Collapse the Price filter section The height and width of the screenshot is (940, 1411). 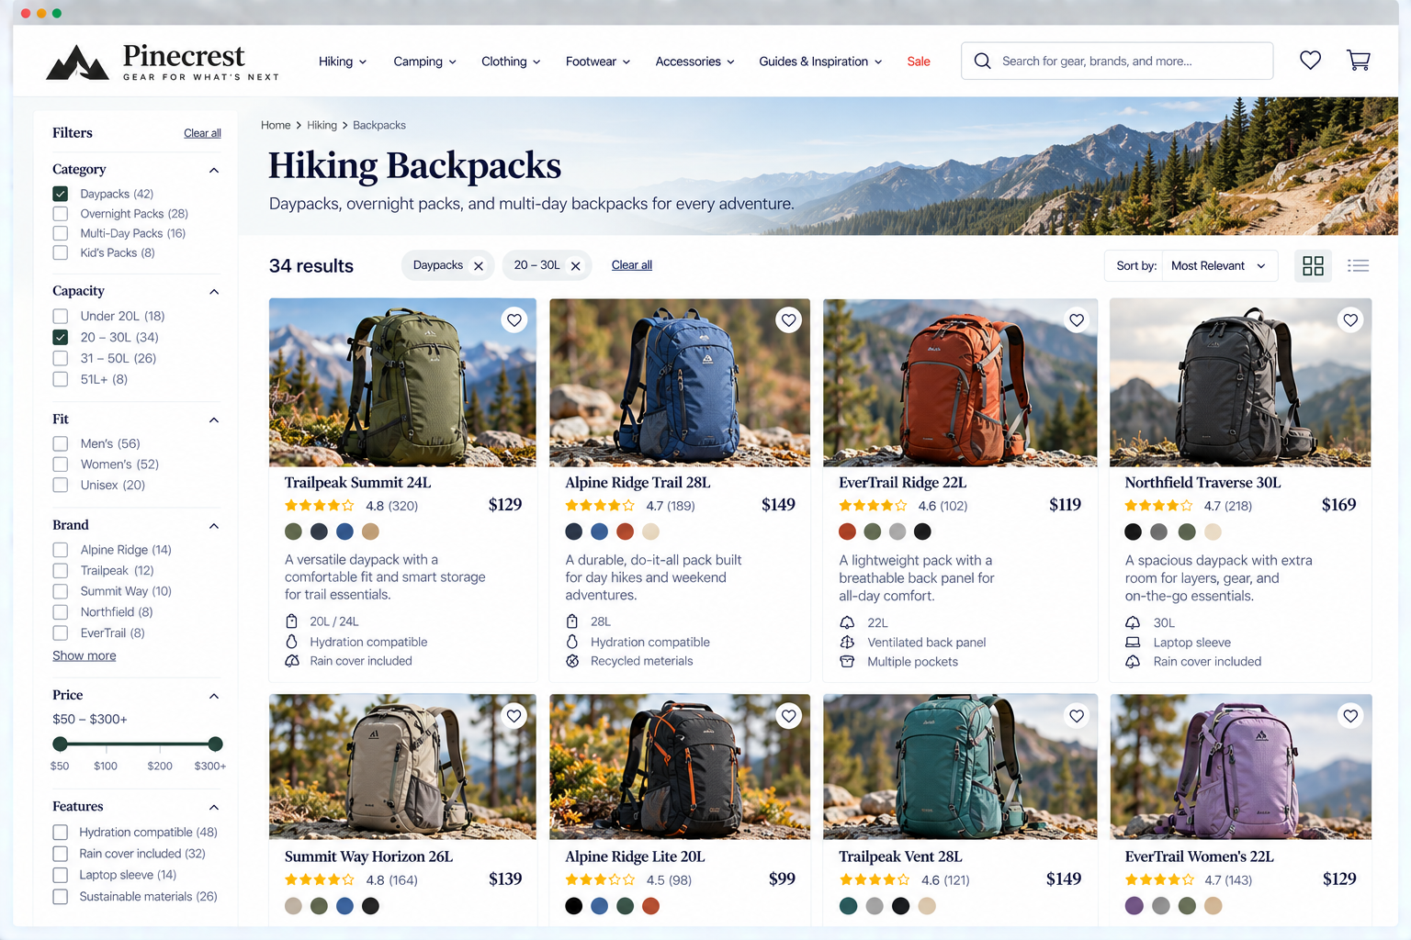click(x=214, y=696)
